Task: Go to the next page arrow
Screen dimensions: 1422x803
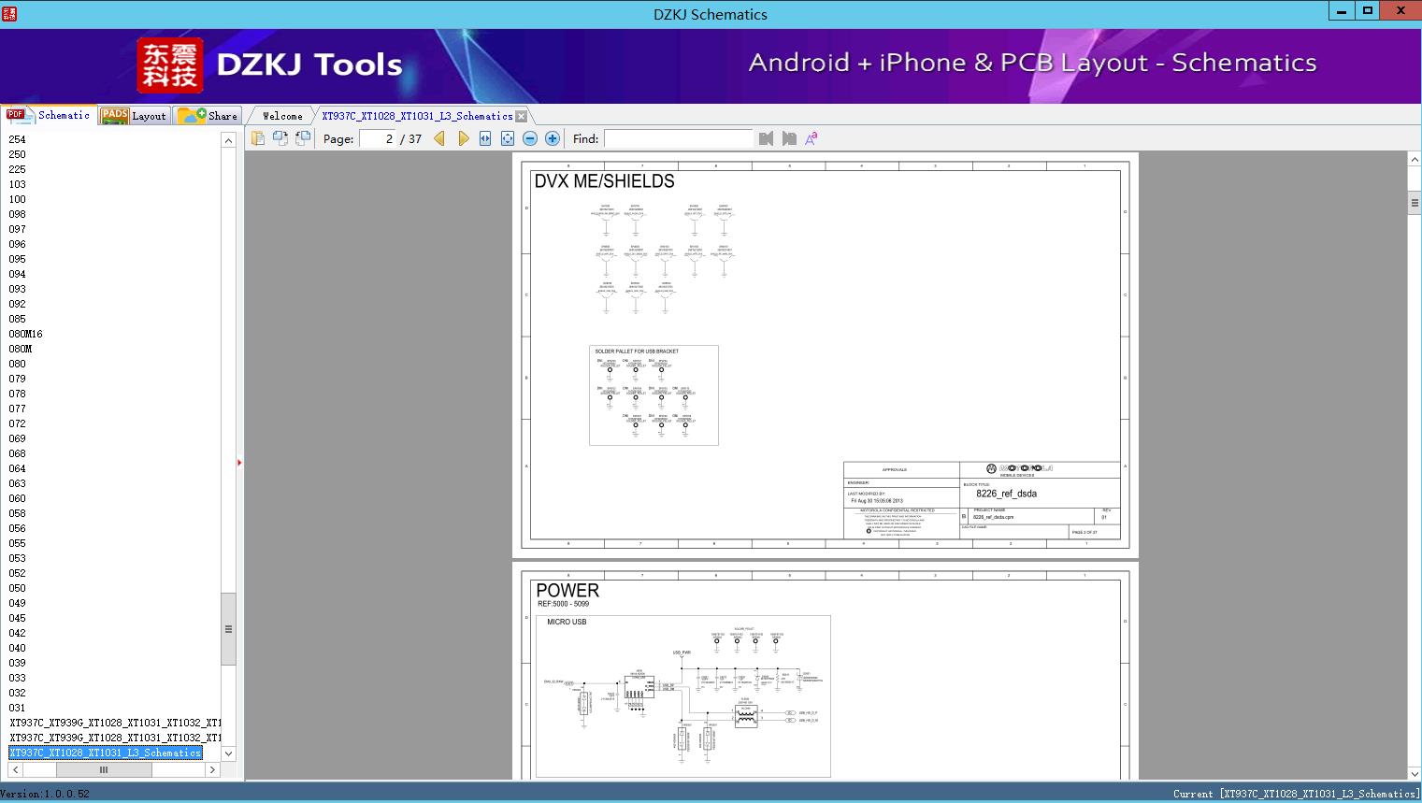Action: click(x=463, y=138)
